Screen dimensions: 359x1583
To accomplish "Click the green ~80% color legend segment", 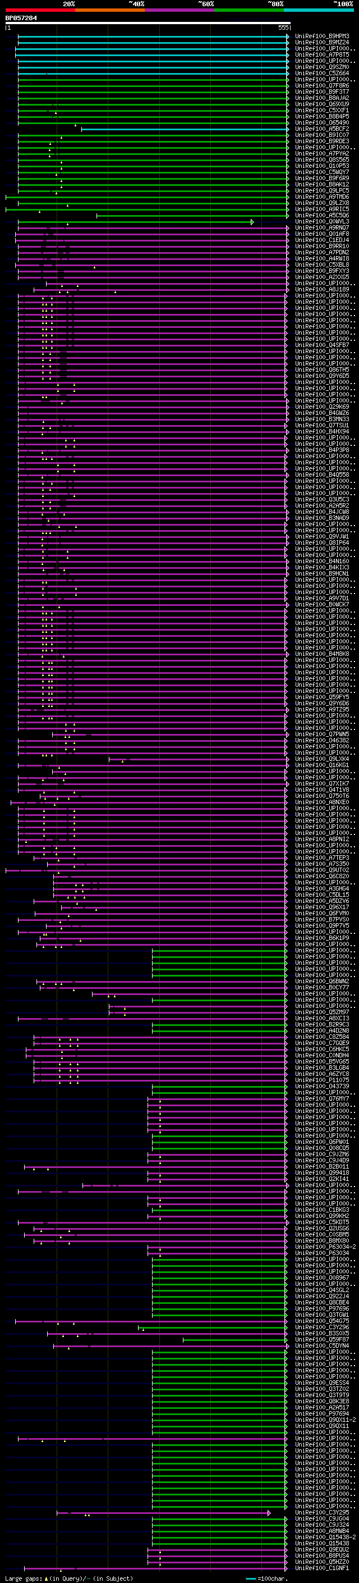I will click(249, 10).
